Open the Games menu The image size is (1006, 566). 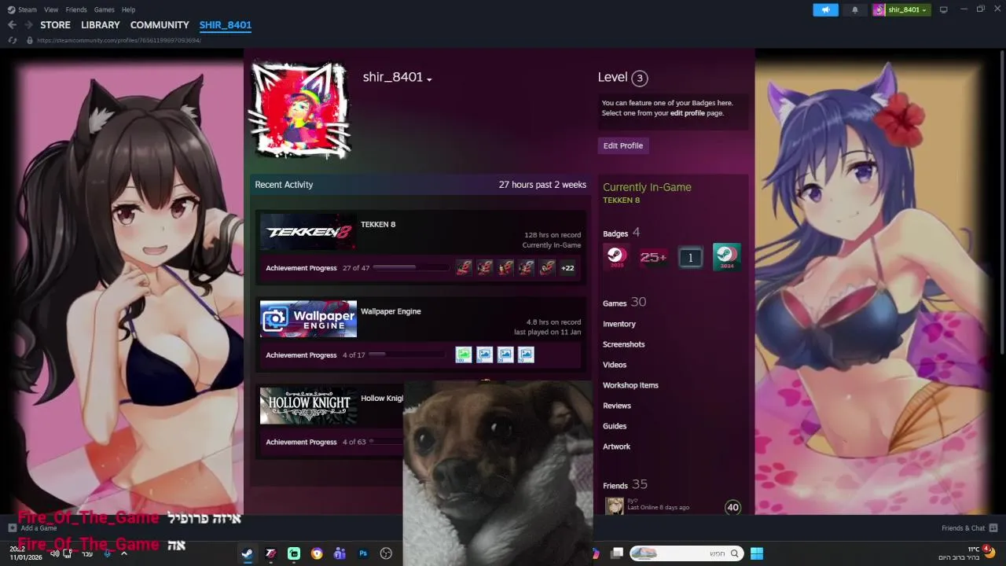pyautogui.click(x=104, y=9)
